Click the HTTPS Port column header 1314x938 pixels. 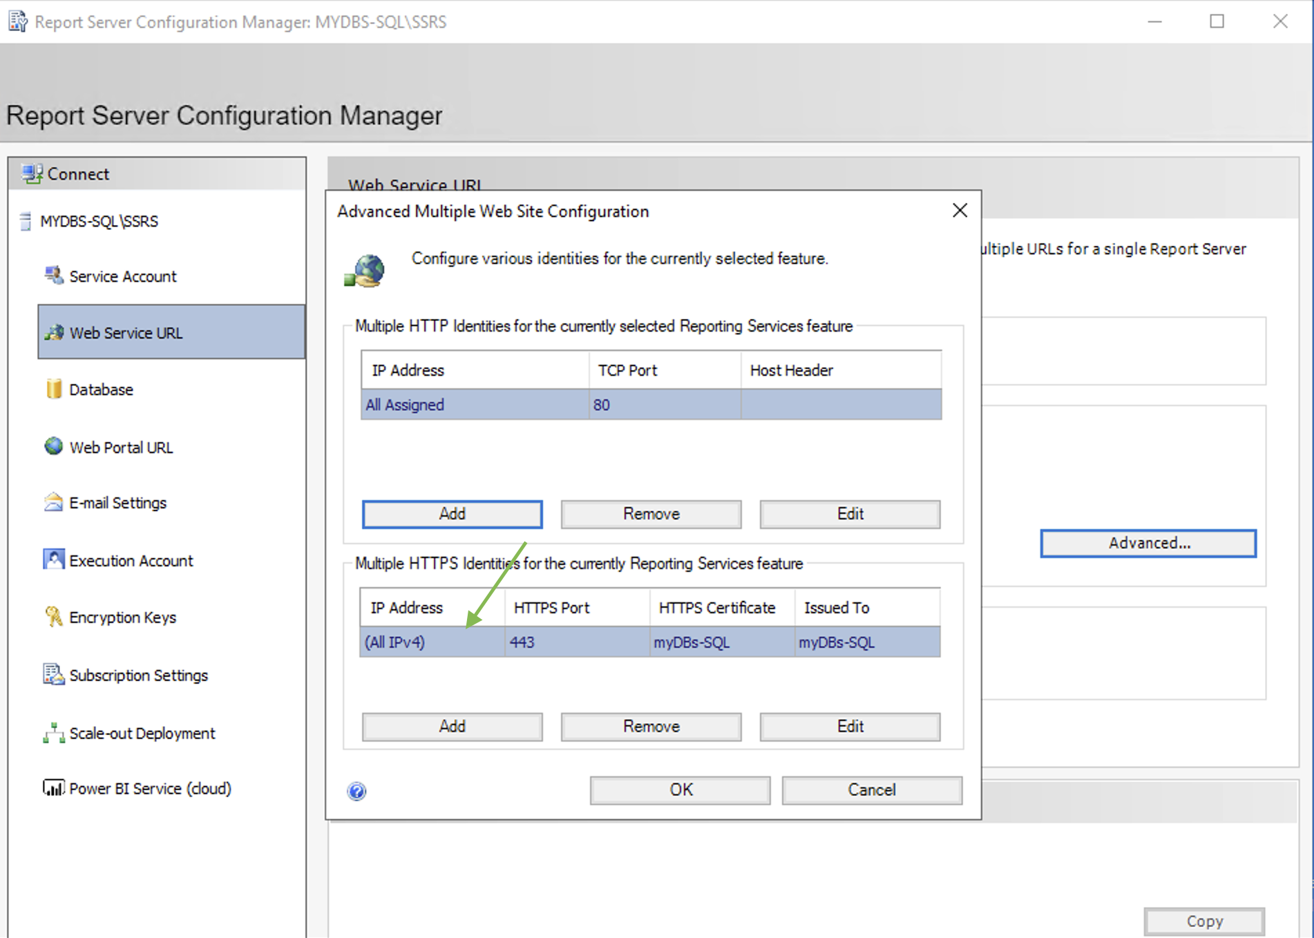[x=577, y=608]
